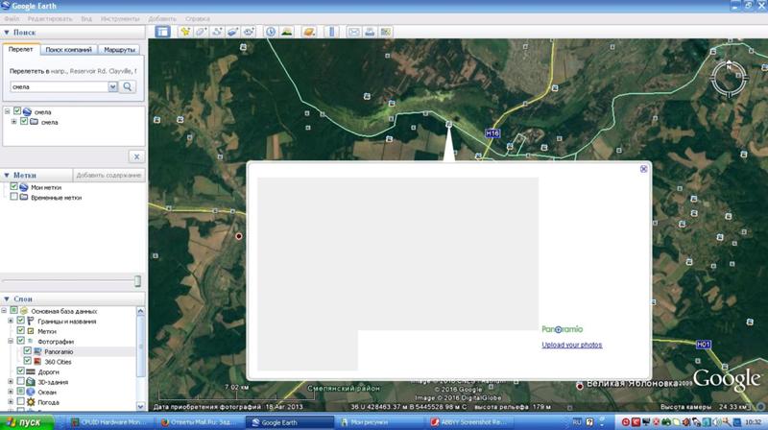The image size is (768, 430).
Task: Click the Print toolbar icon
Action: [370, 32]
